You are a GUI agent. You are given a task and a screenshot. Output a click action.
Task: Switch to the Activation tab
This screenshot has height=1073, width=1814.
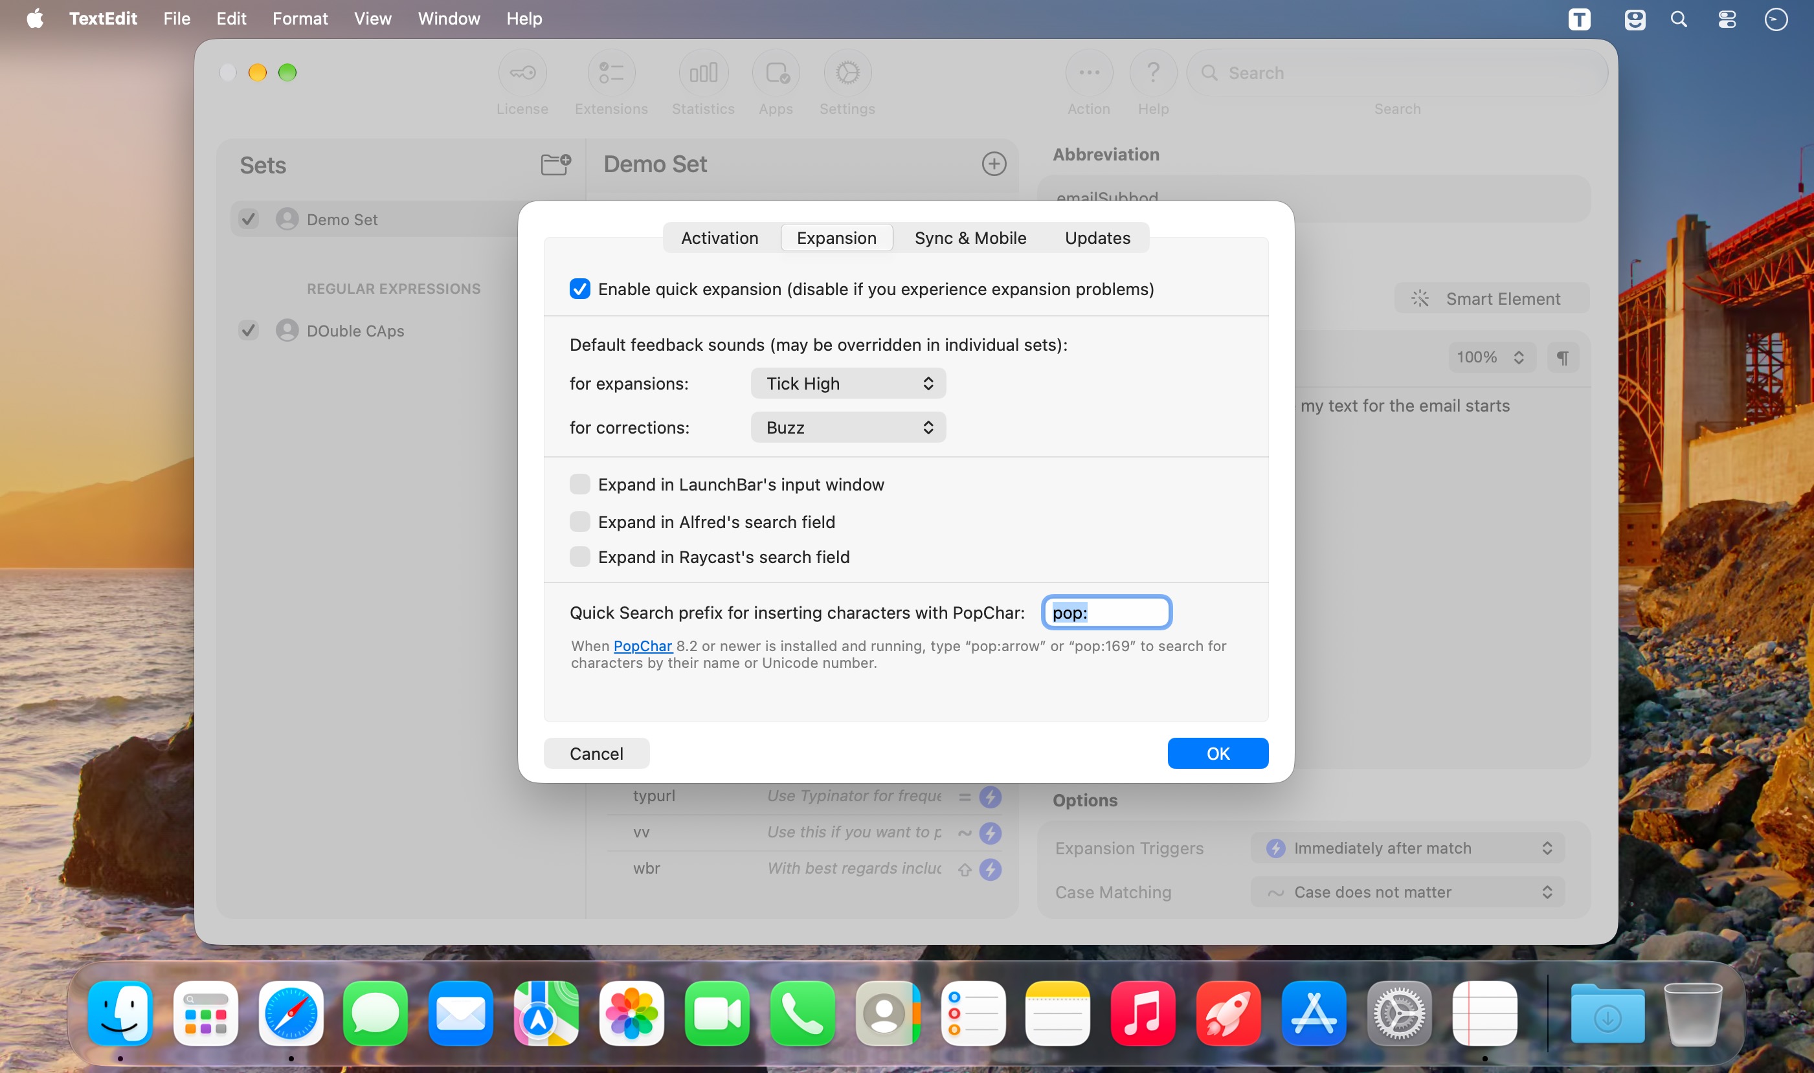point(720,238)
